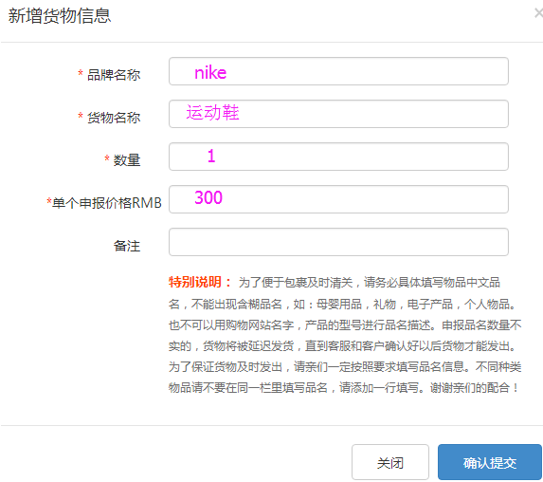Submit with the 确认提交 button
The width and height of the screenshot is (543, 482).
coord(490,462)
